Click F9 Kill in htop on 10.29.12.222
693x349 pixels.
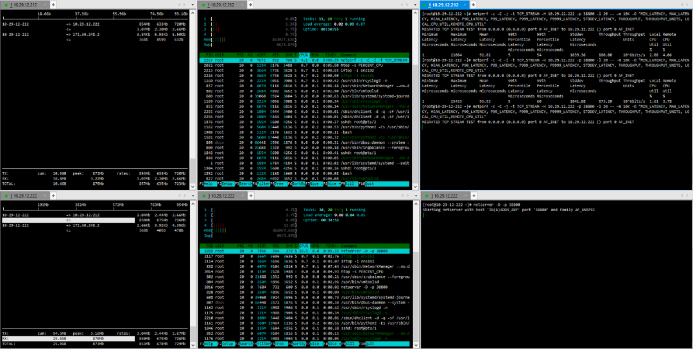(x=349, y=343)
